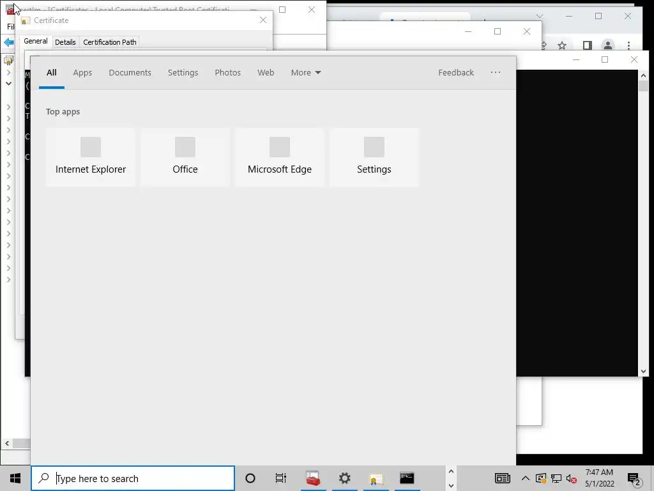Select the All search filter tab
Viewport: 654px width, 491px height.
click(52, 73)
